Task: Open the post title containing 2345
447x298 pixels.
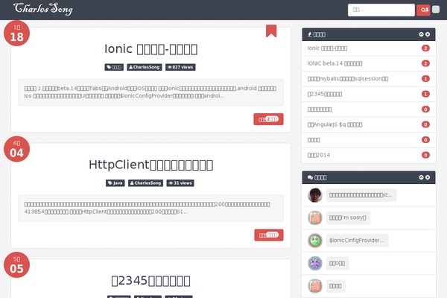Action: [x=150, y=281]
